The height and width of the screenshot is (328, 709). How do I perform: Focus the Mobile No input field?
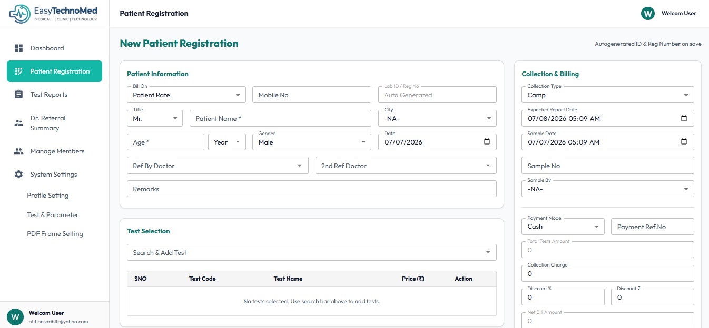(x=312, y=95)
